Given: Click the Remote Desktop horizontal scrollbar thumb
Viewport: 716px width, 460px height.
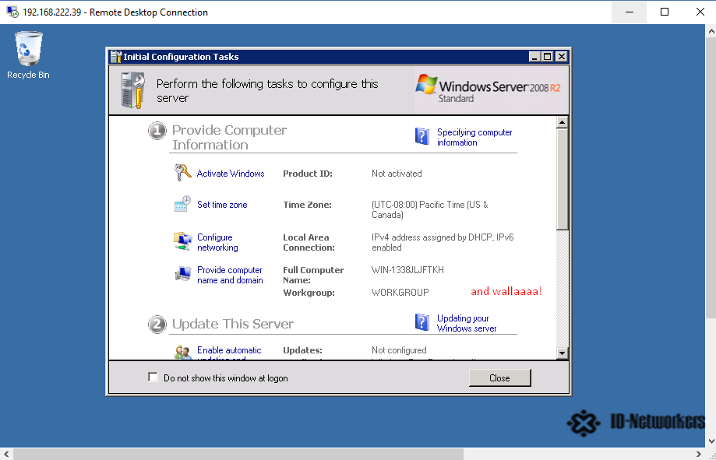Looking at the screenshot, I should (x=238, y=454).
